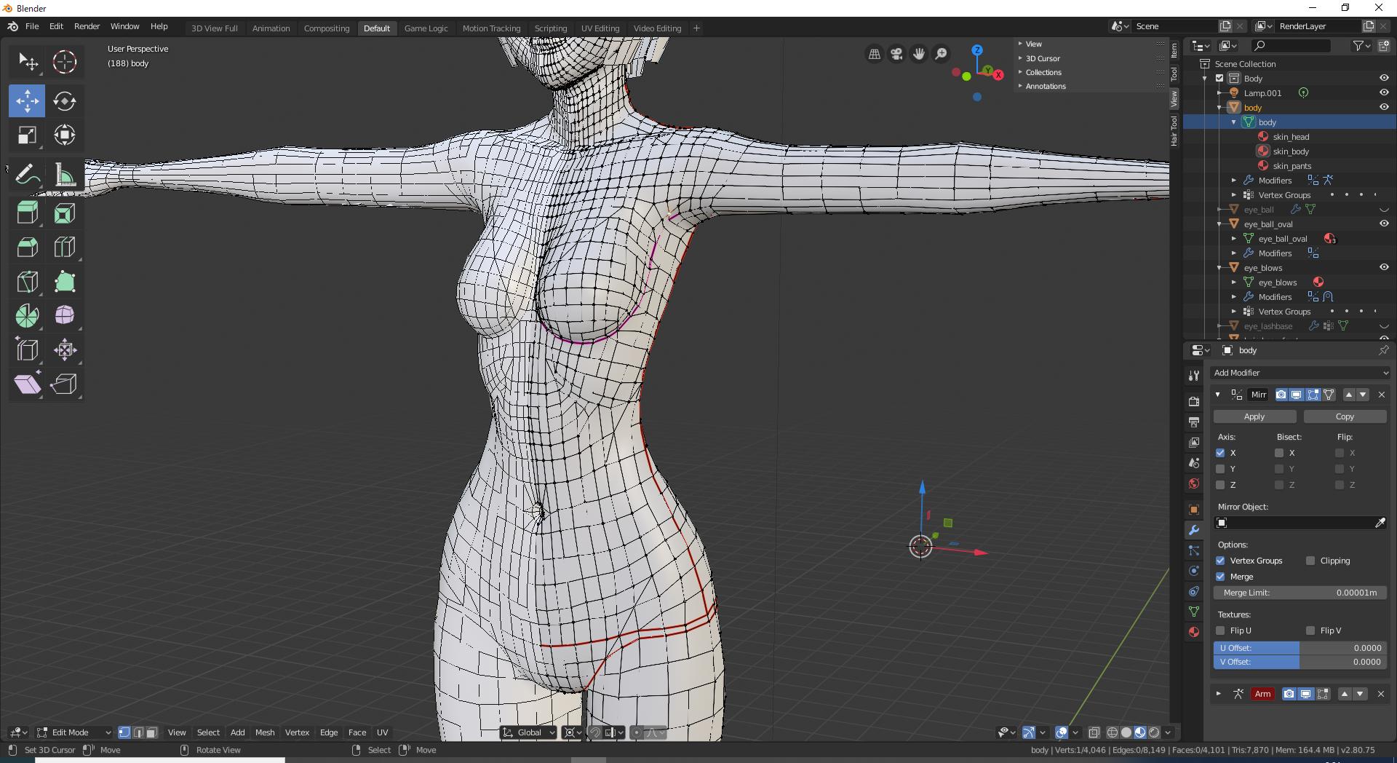Choose the Rotate tool in the toolbar
The width and height of the screenshot is (1397, 763).
tap(65, 101)
